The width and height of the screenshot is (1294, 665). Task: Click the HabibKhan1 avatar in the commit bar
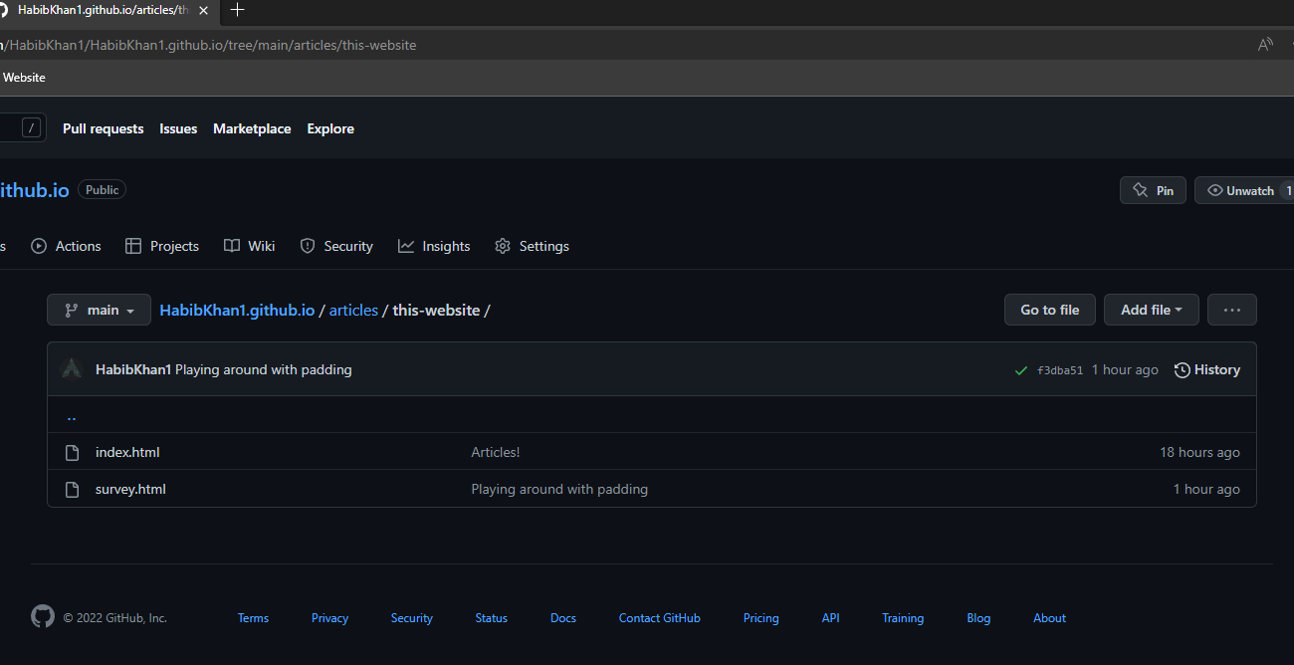pyautogui.click(x=72, y=369)
